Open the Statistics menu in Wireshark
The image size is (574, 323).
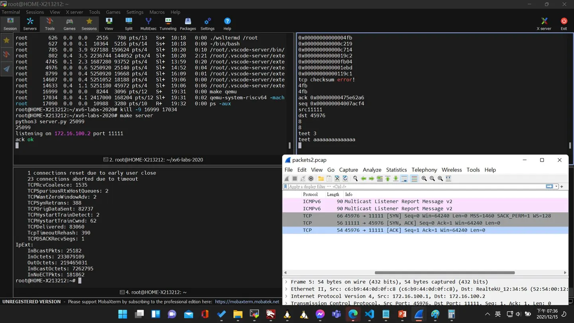coord(396,170)
